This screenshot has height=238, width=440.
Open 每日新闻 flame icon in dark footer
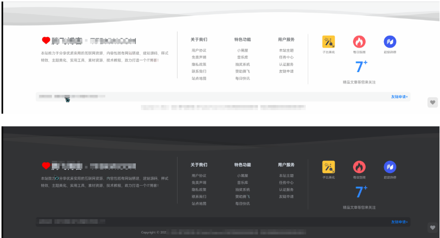click(x=359, y=167)
